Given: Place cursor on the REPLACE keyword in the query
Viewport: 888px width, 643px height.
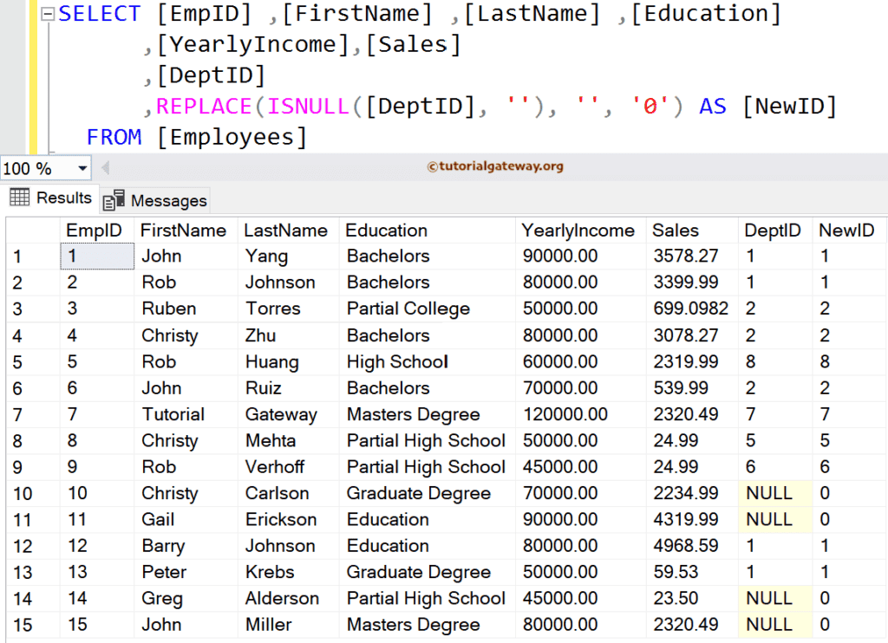Looking at the screenshot, I should 203,107.
